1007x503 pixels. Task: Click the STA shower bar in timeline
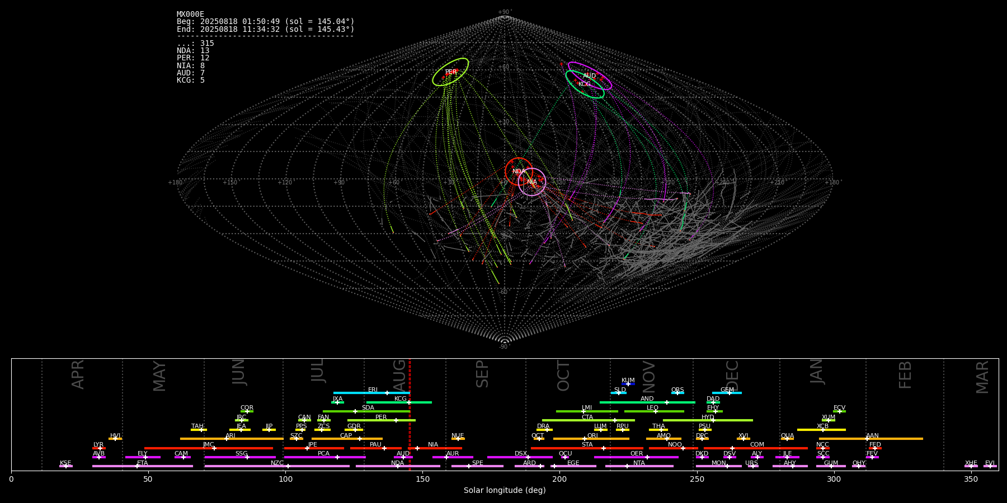[x=587, y=448]
